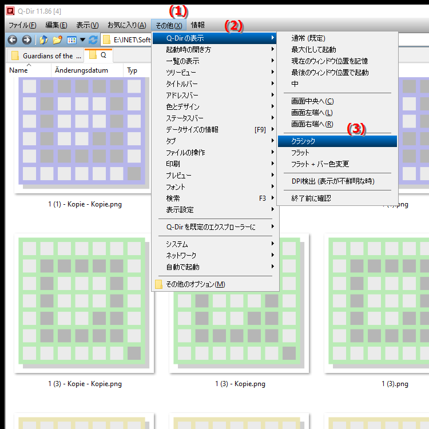
Task: Open the 検索 F3 menu entry
Action: (x=214, y=198)
